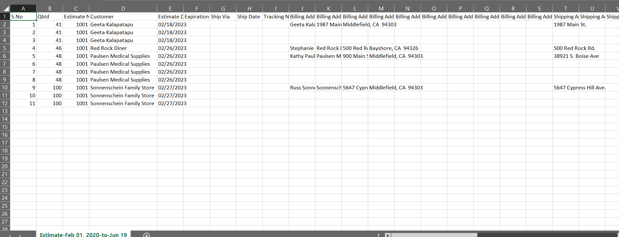This screenshot has height=237, width=619.
Task: Click Sonnenschein Family Store in row 10
Action: pyautogui.click(x=123, y=87)
